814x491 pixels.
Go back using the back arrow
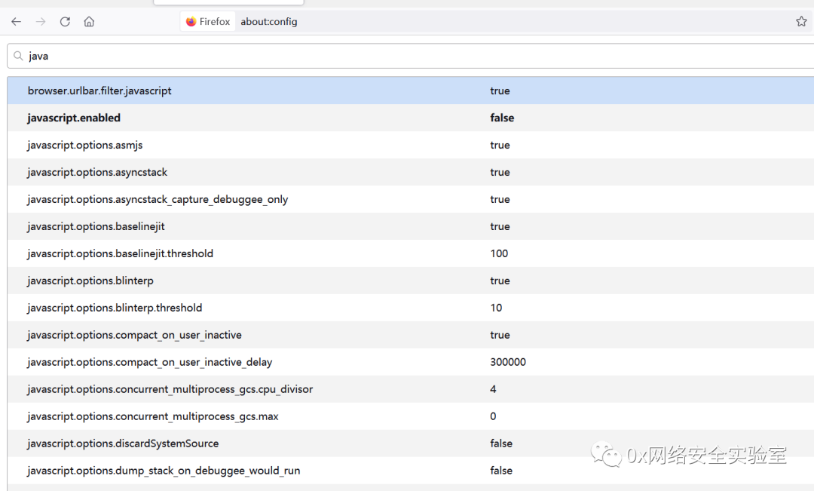click(16, 21)
